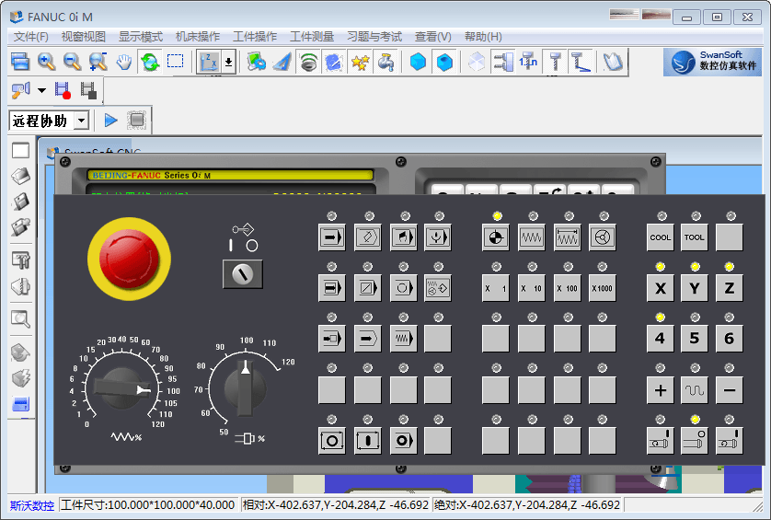The image size is (771, 520).
Task: Click the minus direction jog button
Action: pos(730,390)
